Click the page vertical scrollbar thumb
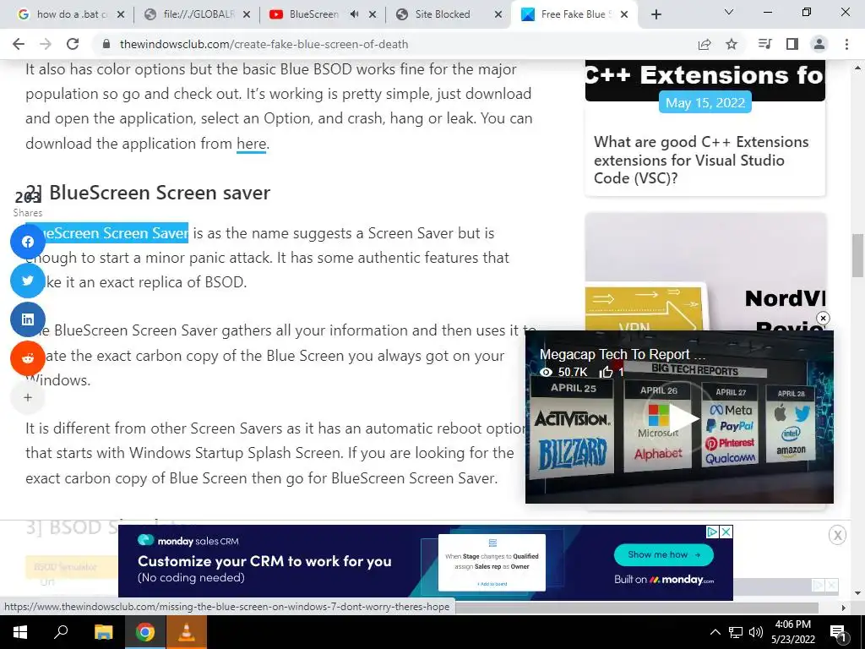The image size is (865, 649). 858,255
